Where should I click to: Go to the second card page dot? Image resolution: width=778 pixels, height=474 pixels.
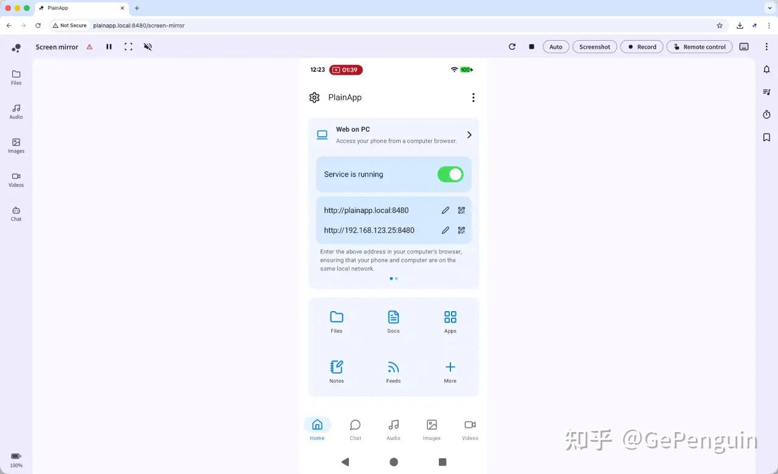396,278
